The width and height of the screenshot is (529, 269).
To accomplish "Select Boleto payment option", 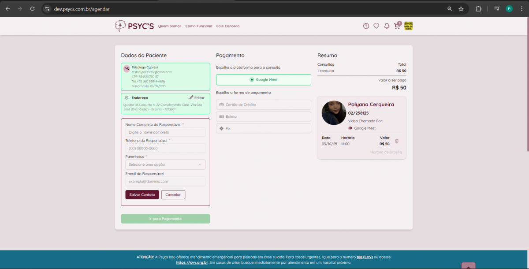I will point(263,116).
